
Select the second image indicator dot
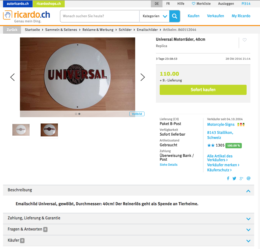click(79, 114)
